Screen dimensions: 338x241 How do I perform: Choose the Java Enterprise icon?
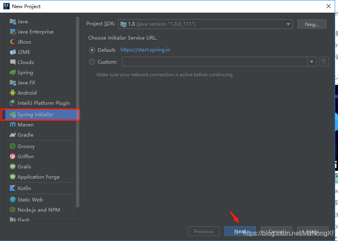[x=13, y=31]
